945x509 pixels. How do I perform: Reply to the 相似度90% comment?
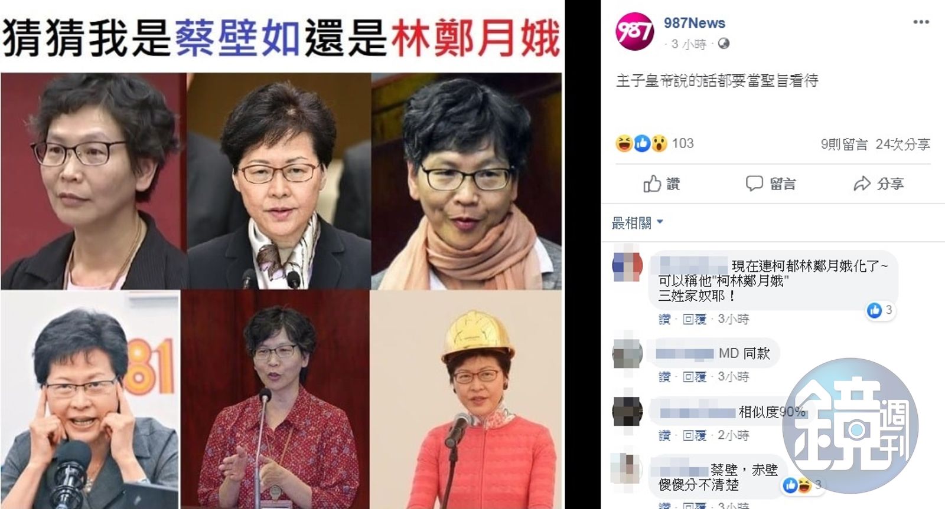(695, 436)
